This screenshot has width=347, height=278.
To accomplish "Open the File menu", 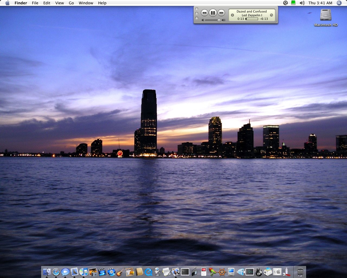I will click(x=35, y=3).
